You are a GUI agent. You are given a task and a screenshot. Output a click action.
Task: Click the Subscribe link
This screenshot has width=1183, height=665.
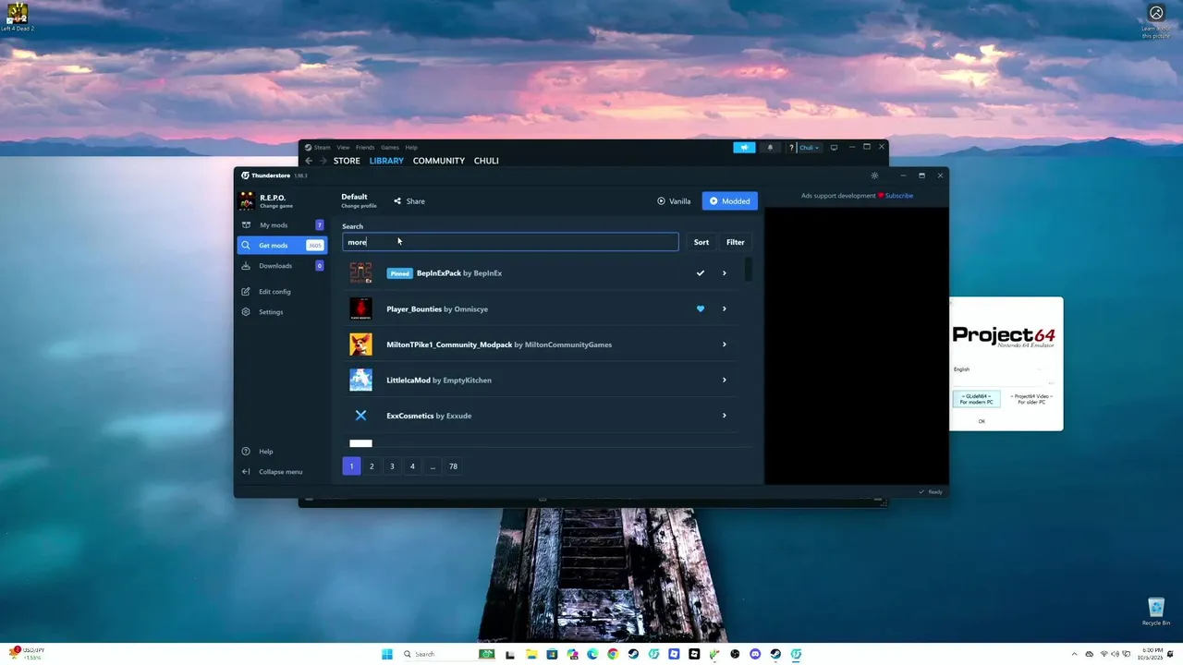[x=899, y=196]
